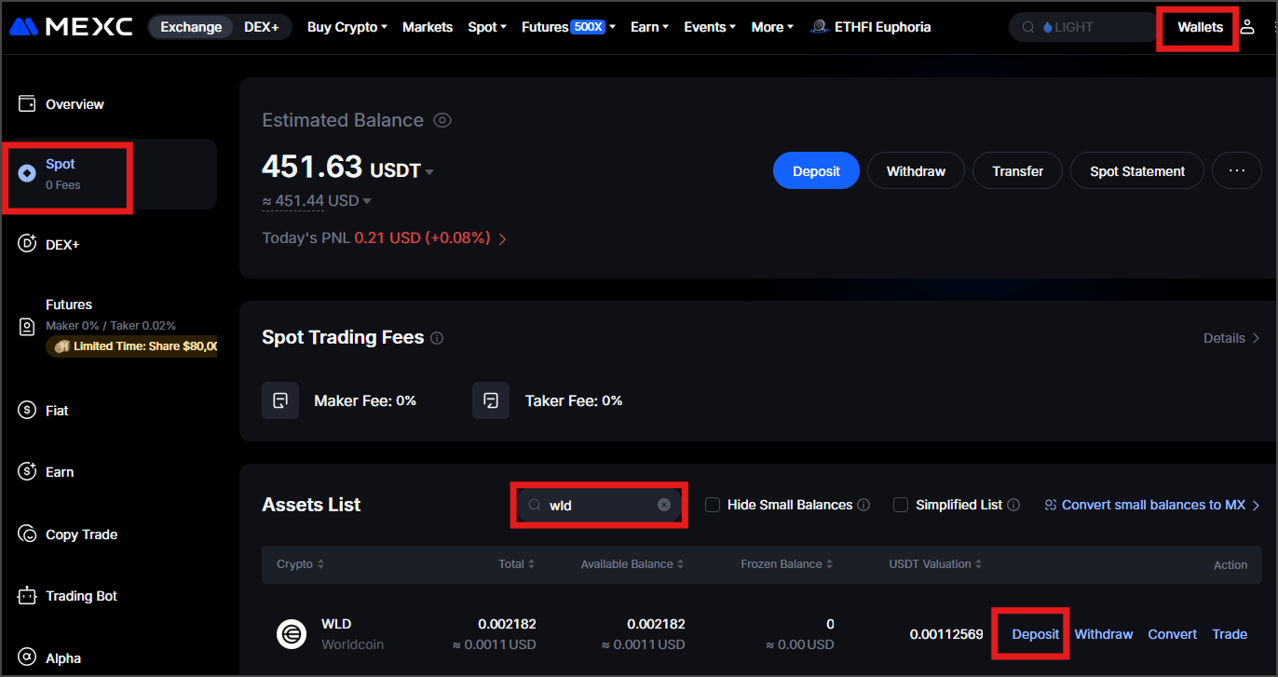Click the Withdraw button near balance
The width and height of the screenshot is (1278, 677).
916,171
